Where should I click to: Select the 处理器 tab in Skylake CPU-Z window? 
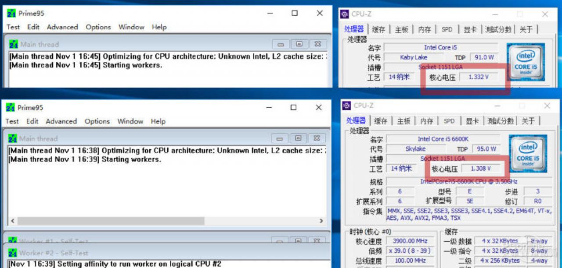coord(356,120)
